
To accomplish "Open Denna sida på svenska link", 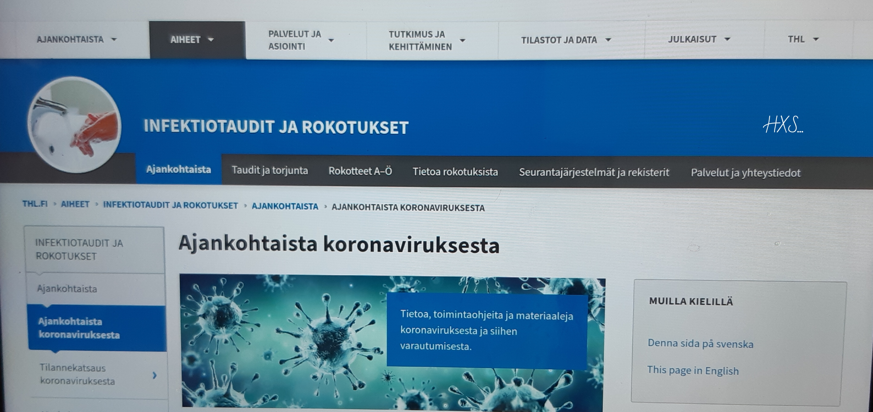I will coord(700,344).
